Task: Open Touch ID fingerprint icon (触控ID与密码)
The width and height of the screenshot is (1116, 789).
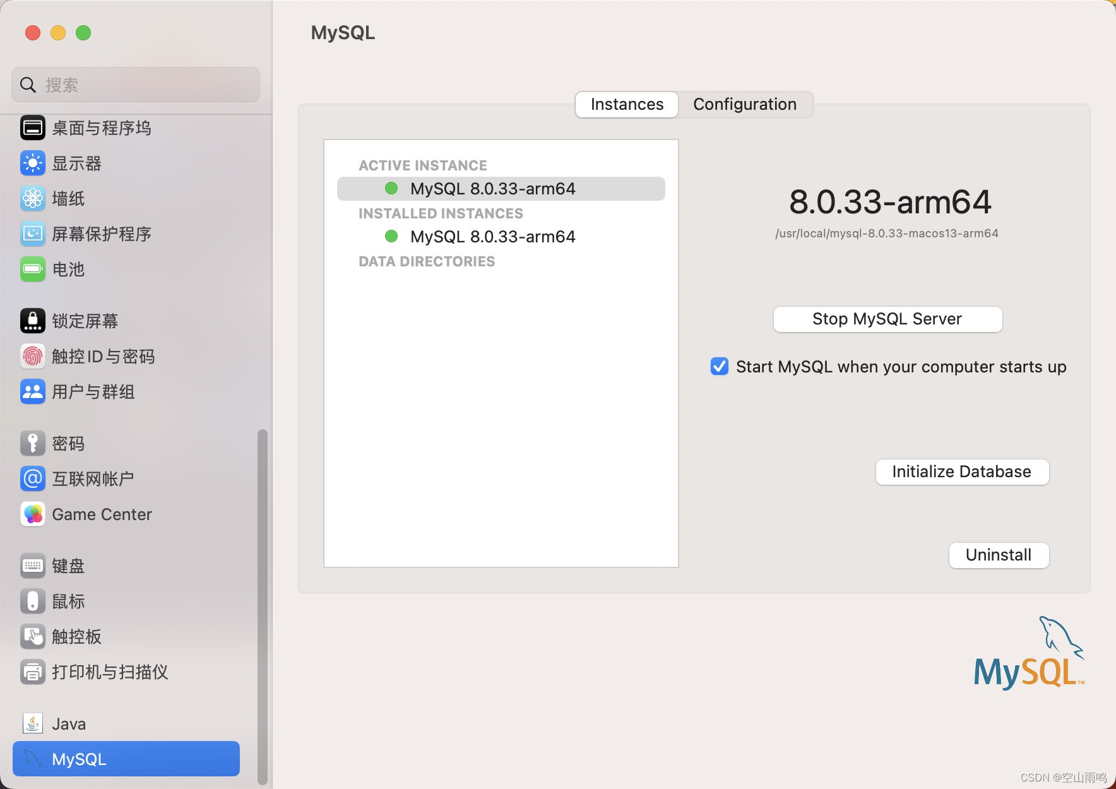Action: click(x=33, y=357)
